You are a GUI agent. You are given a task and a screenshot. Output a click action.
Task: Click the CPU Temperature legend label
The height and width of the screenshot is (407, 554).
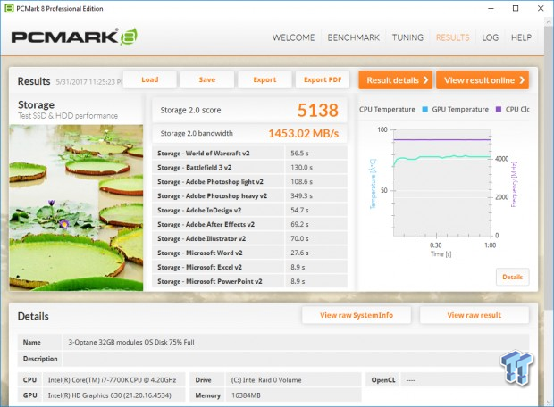pyautogui.click(x=387, y=110)
